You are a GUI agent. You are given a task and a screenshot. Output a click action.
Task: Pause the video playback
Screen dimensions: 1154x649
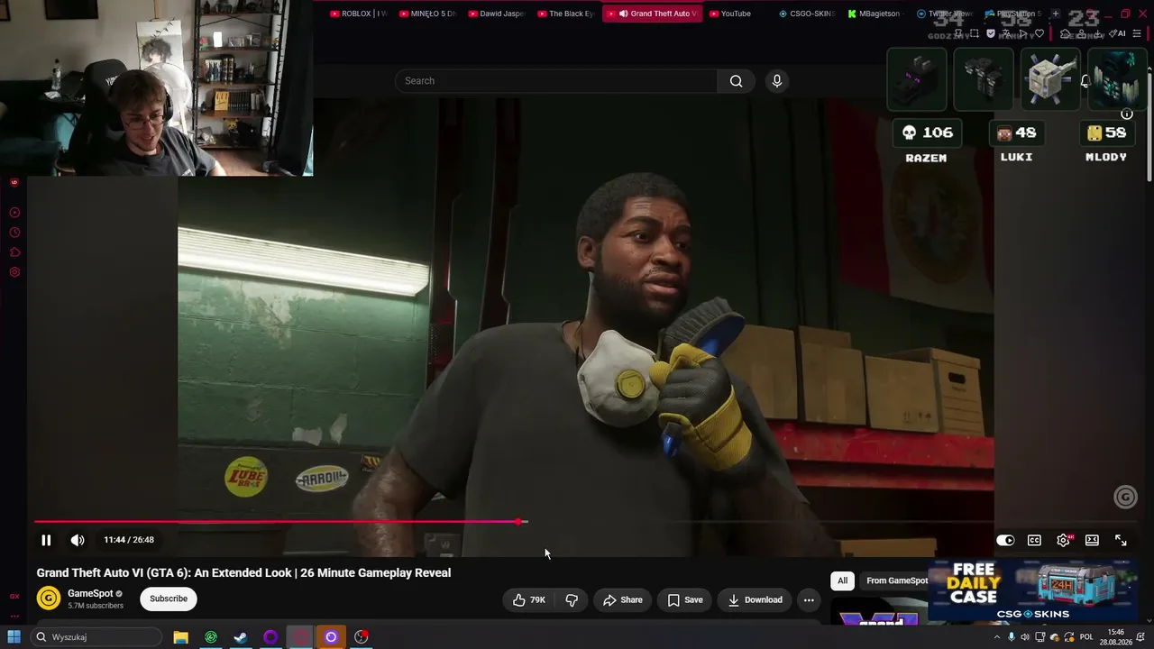click(x=46, y=540)
